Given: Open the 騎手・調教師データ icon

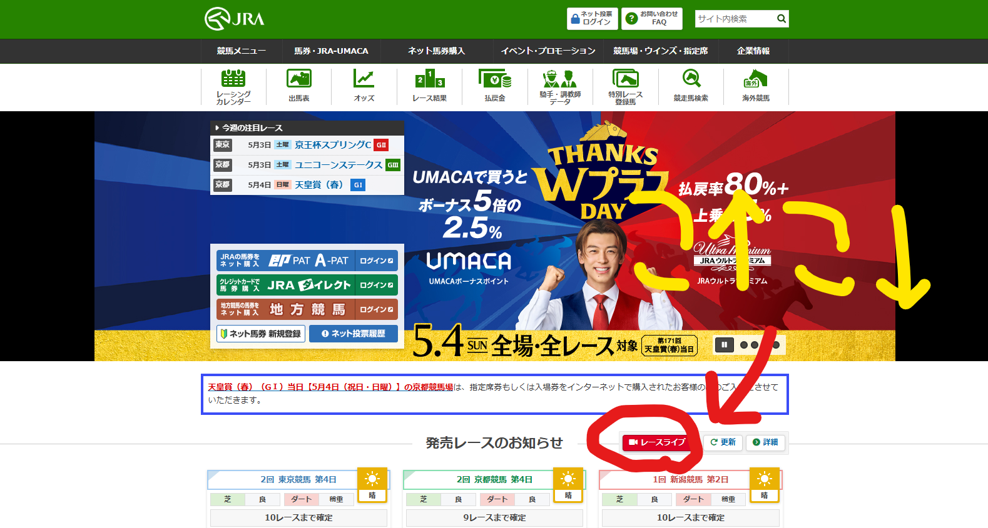Looking at the screenshot, I should [560, 87].
